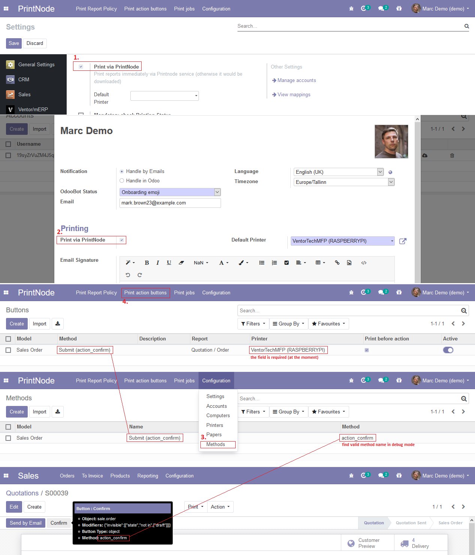Image resolution: width=475 pixels, height=555 pixels.
Task: Open the table insert dropdown in editor
Action: [320, 263]
